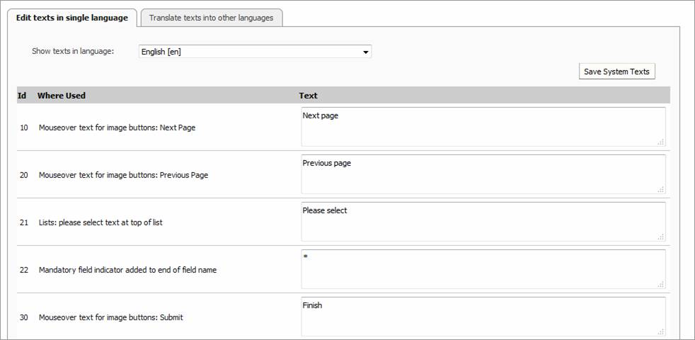The height and width of the screenshot is (340, 695).
Task: Focus the Finish text area
Action: [x=483, y=316]
